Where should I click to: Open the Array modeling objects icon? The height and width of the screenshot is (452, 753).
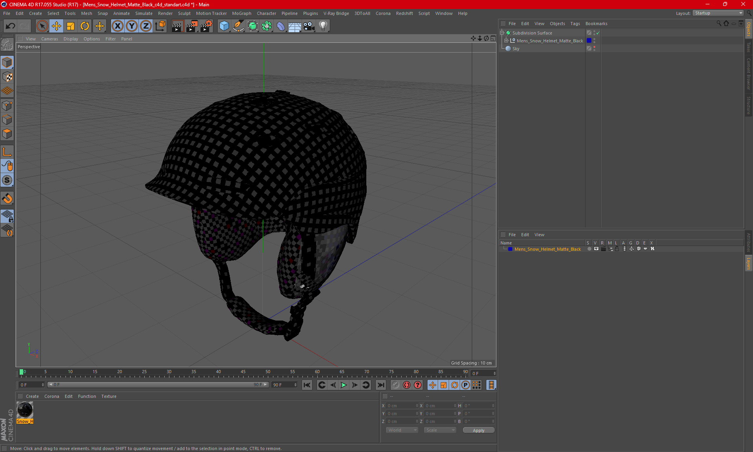click(x=267, y=26)
